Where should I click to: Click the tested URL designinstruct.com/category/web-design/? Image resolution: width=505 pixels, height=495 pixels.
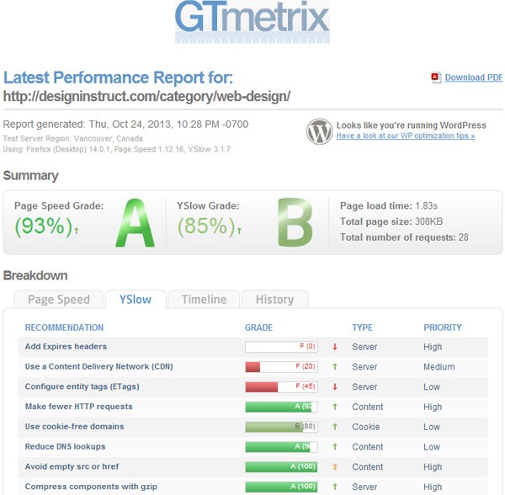coord(146,96)
